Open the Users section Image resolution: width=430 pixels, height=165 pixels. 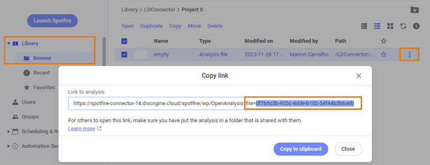pyautogui.click(x=29, y=102)
